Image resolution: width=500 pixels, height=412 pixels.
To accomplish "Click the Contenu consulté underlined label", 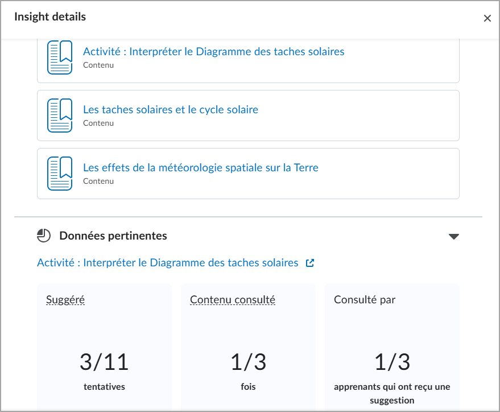I will click(233, 299).
